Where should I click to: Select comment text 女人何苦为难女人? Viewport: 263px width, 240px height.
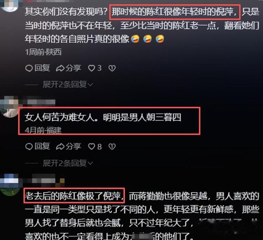pyautogui.click(x=60, y=117)
